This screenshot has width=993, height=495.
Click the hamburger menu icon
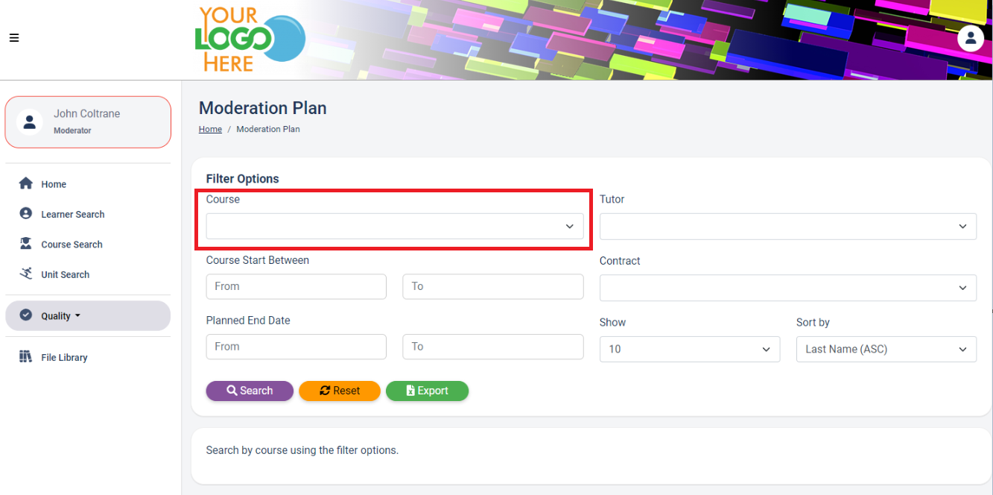point(14,38)
